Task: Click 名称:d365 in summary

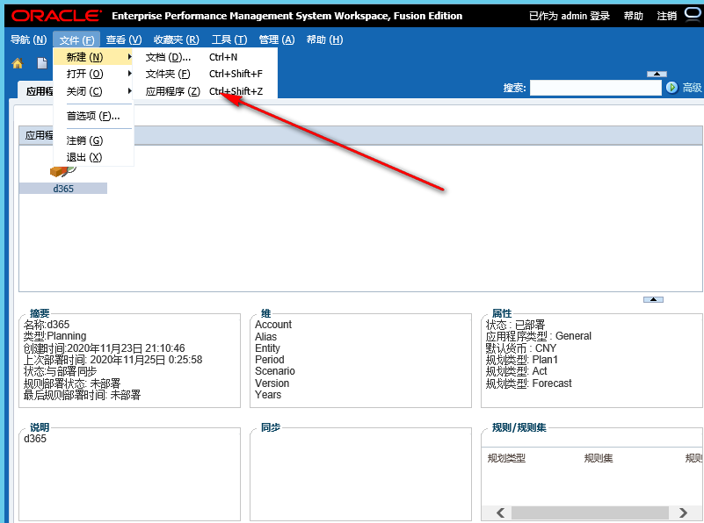Action: coord(47,325)
